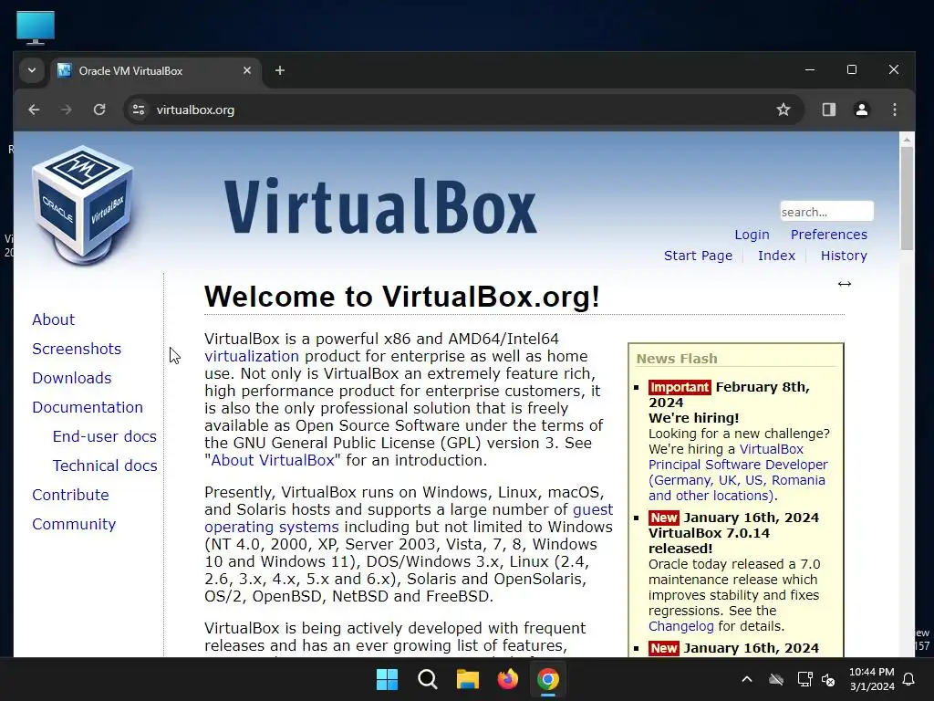Image resolution: width=934 pixels, height=701 pixels.
Task: Open Documentation in the sidebar
Action: click(x=88, y=408)
